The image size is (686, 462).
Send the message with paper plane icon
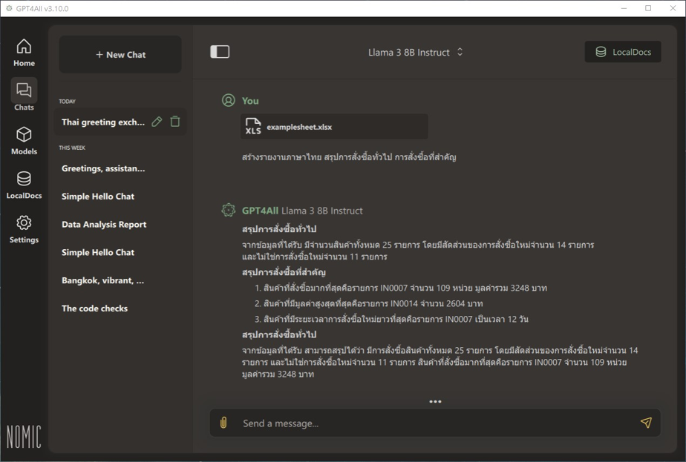645,423
